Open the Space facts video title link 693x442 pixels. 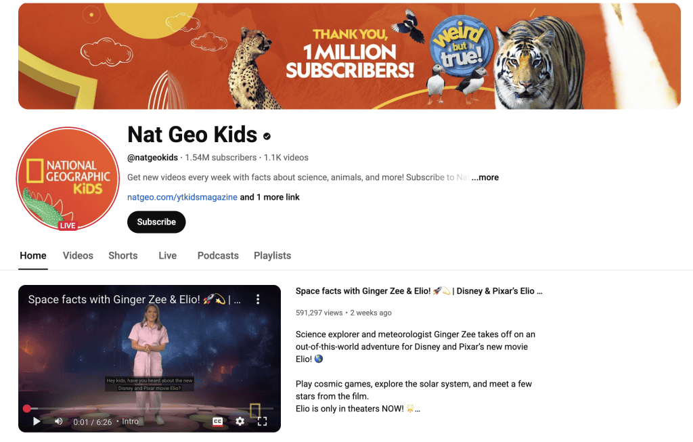click(x=419, y=291)
